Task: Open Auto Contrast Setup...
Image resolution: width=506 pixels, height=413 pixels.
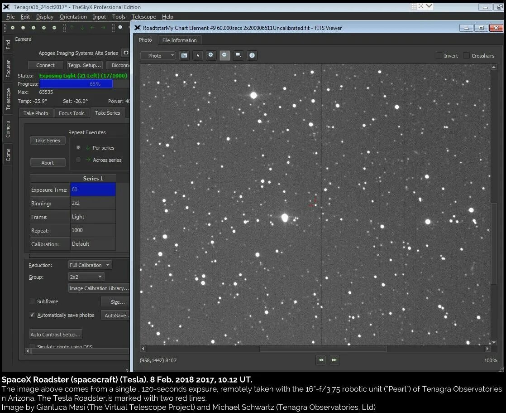Action: 56,334
